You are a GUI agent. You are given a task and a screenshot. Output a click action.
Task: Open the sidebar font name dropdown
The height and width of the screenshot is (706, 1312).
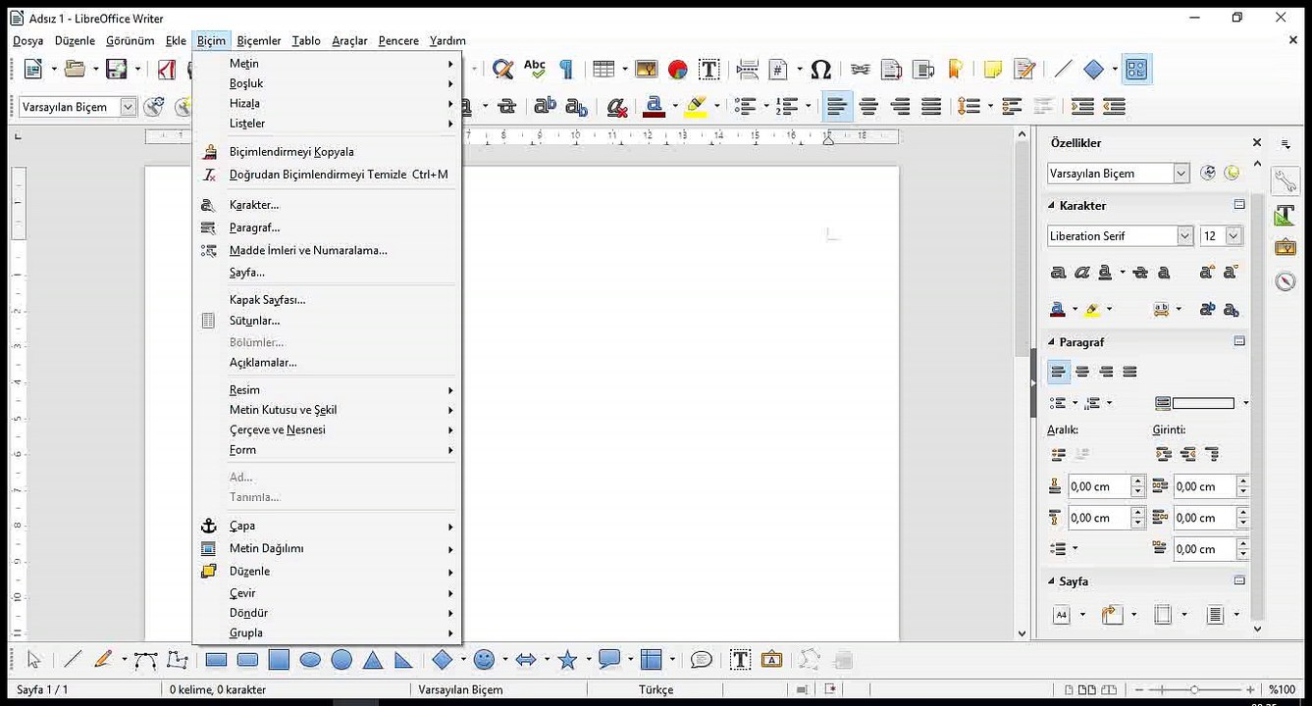1184,235
